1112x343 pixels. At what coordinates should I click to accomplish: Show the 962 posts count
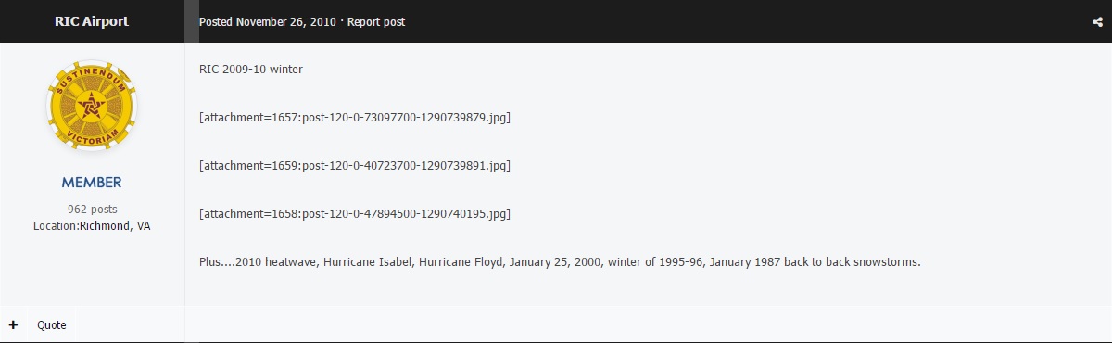pos(92,210)
